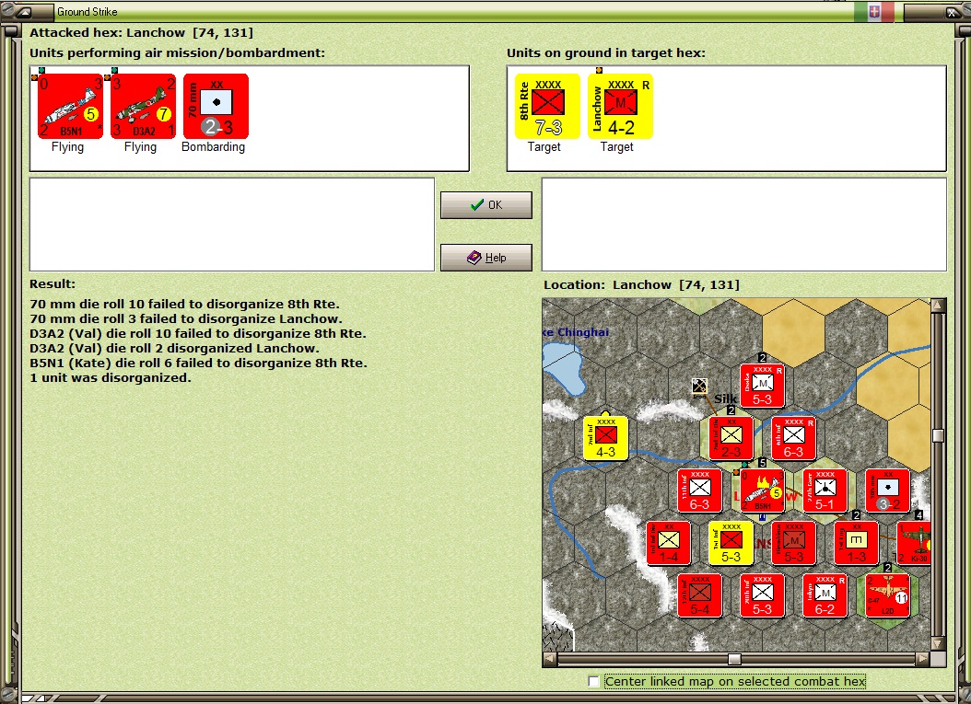Image resolution: width=971 pixels, height=704 pixels.
Task: Click 'D3A2 (Val) die roll 2 disorganized Lanchow' line
Action: [x=175, y=348]
